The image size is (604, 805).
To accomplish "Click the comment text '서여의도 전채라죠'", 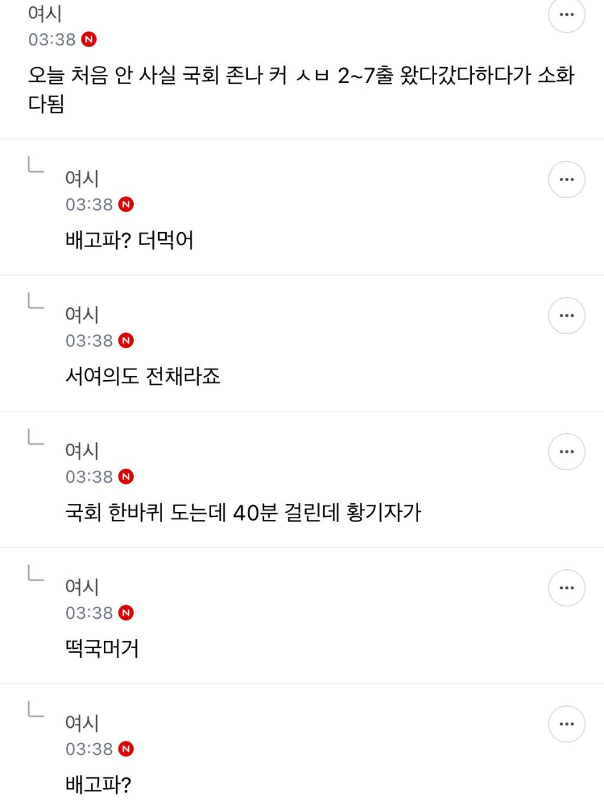I will click(143, 376).
